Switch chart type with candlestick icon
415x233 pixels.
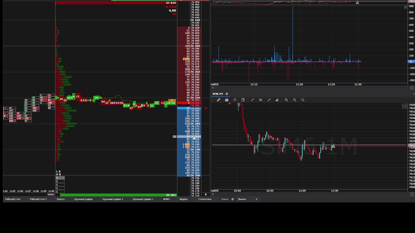[260, 100]
